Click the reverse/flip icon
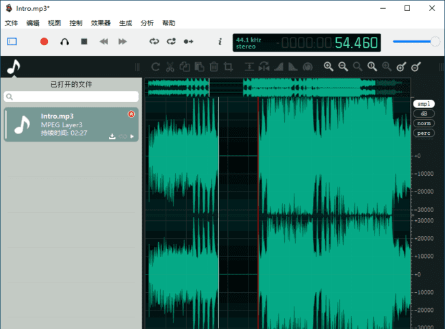This screenshot has height=329, width=445. click(x=264, y=67)
